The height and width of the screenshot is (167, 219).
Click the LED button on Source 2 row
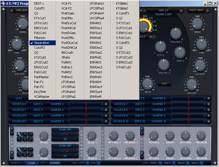[106, 104]
